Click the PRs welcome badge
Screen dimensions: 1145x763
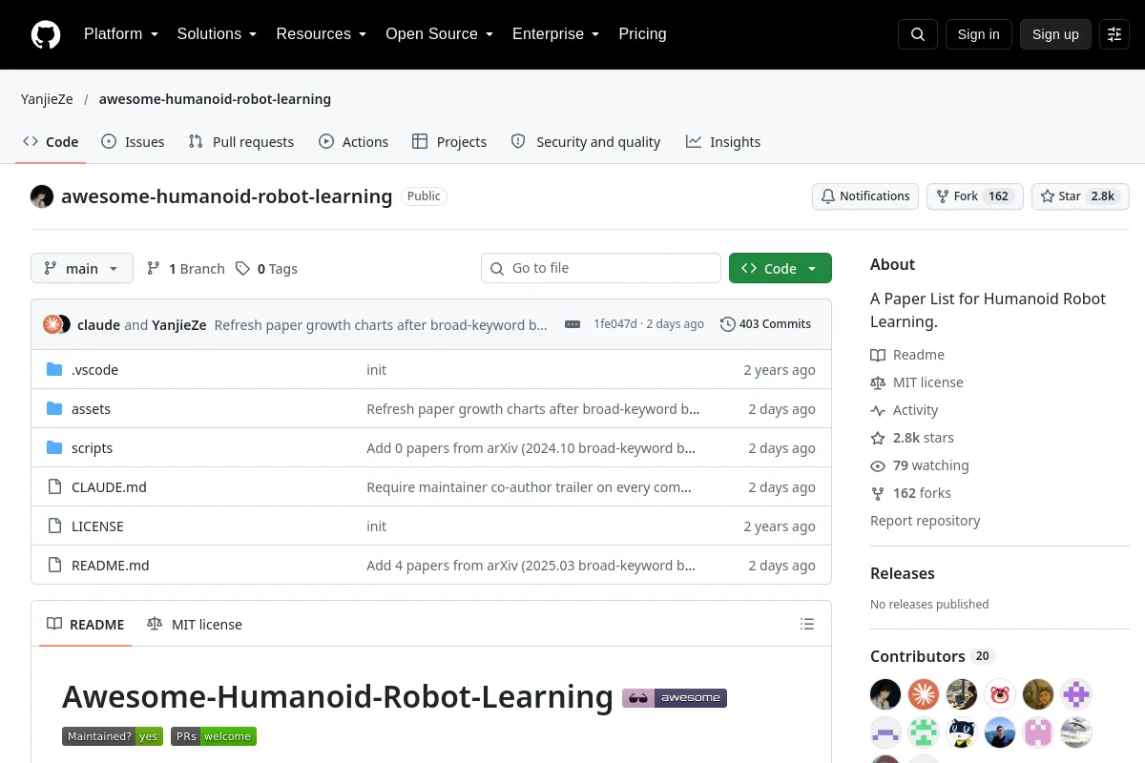tap(214, 736)
